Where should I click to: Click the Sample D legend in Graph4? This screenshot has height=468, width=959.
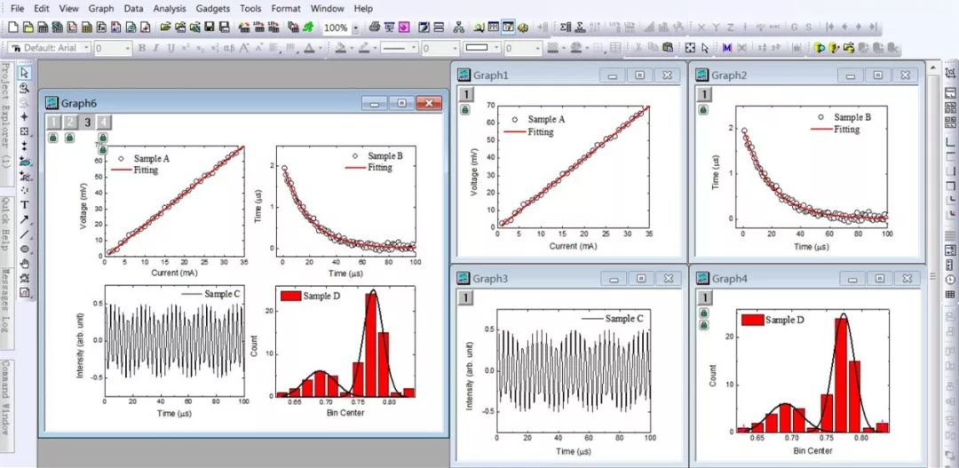point(773,320)
